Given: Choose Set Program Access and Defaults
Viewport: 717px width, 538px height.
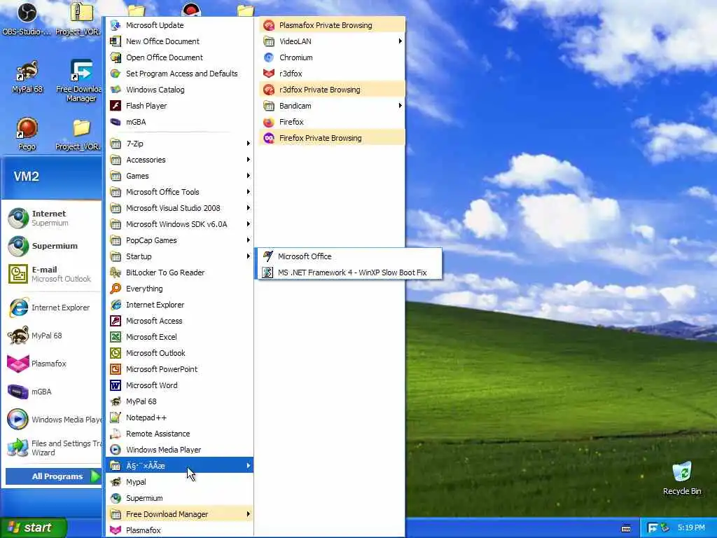Looking at the screenshot, I should pyautogui.click(x=180, y=74).
